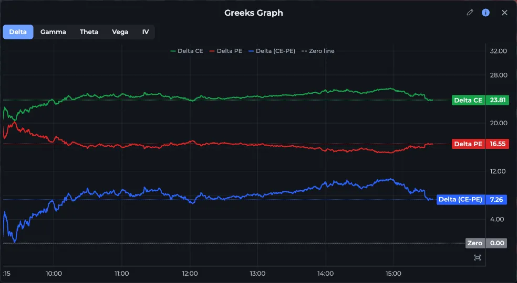
Task: Click the 12.00 y-axis label
Action: click(x=498, y=171)
